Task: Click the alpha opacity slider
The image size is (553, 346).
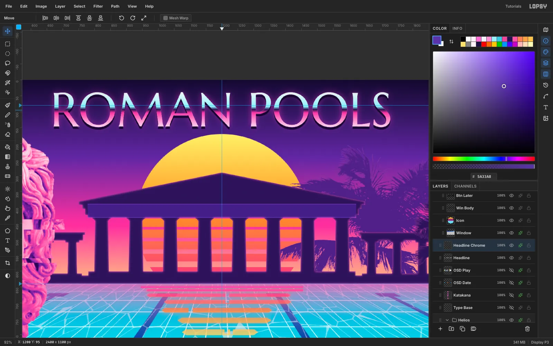Action: click(484, 166)
